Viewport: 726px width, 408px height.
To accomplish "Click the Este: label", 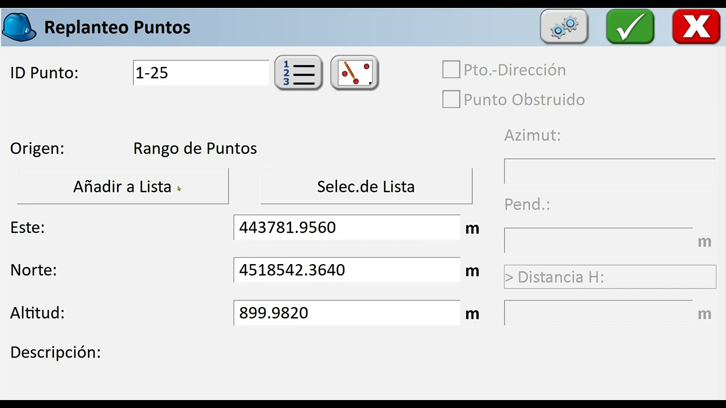I will pos(27,227).
